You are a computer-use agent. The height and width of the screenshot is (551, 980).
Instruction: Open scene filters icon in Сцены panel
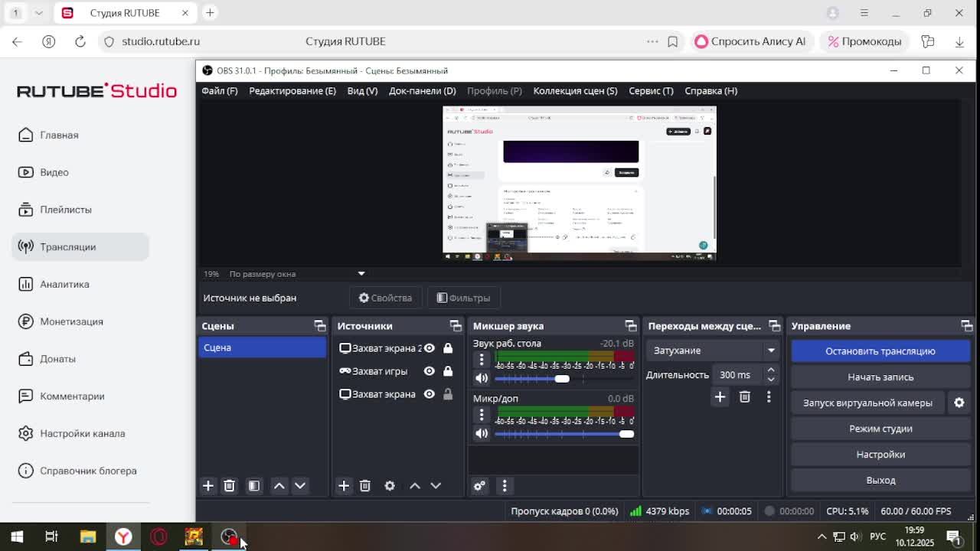(253, 486)
